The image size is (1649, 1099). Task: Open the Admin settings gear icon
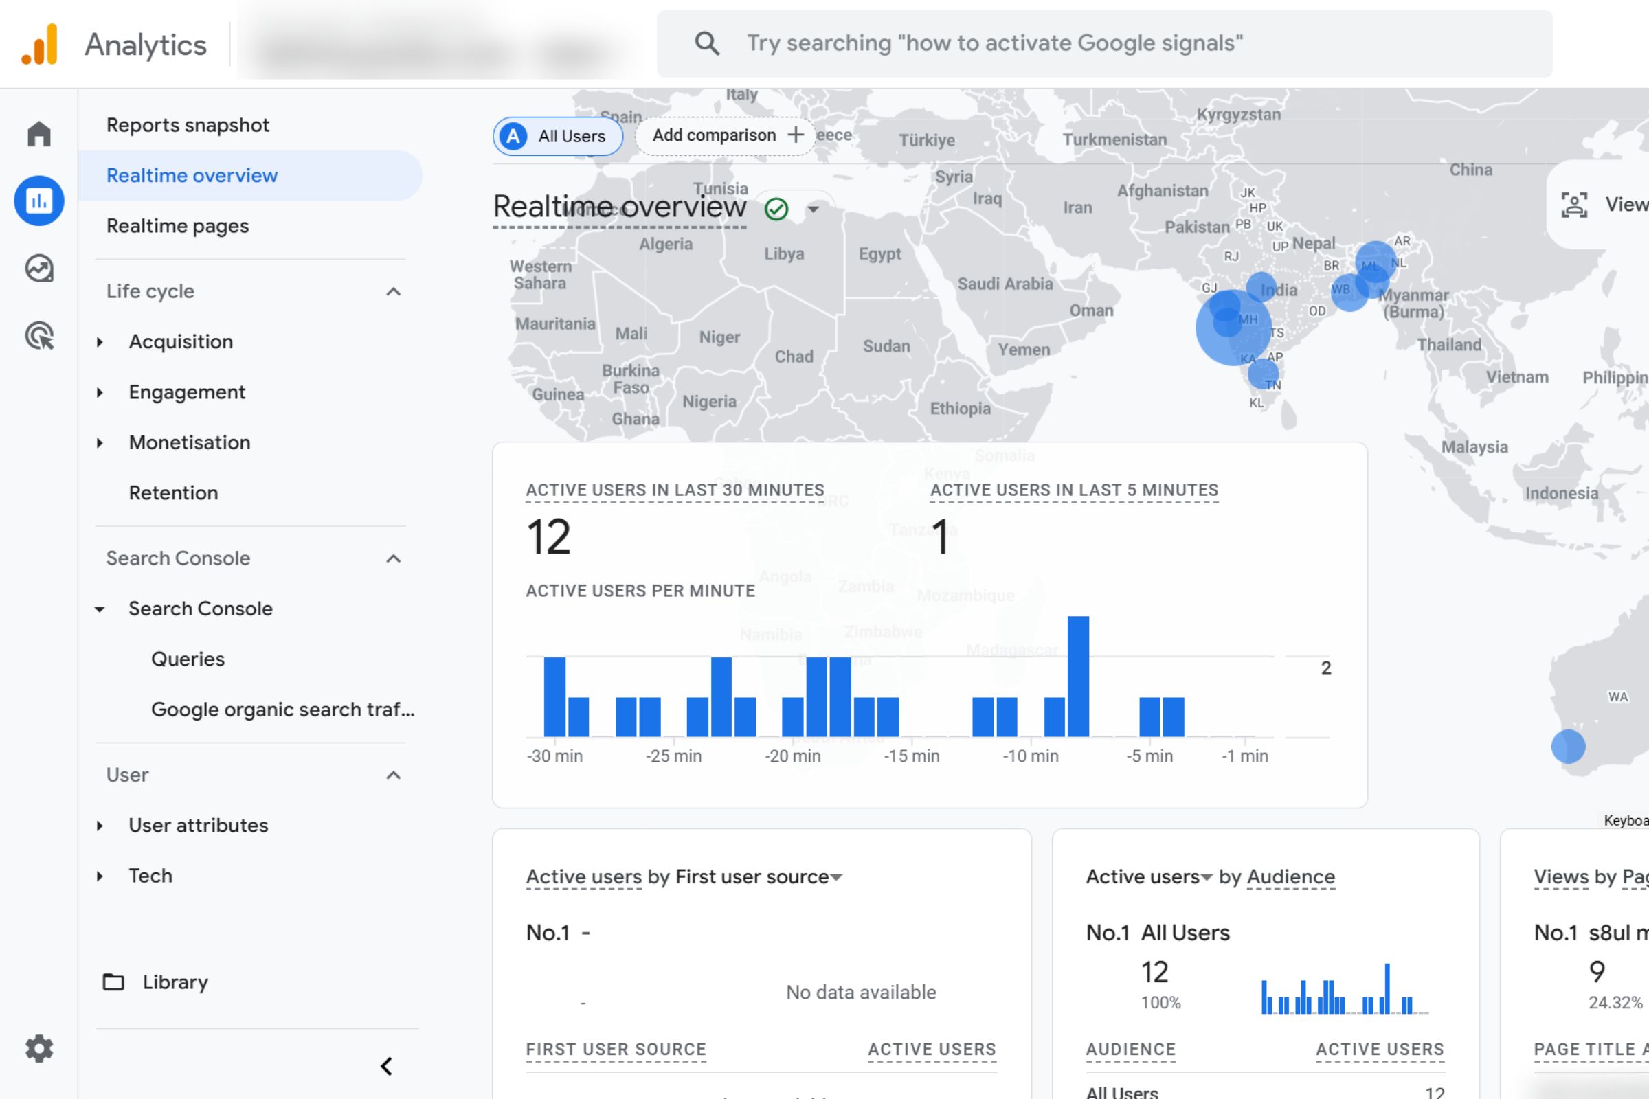click(x=39, y=1049)
